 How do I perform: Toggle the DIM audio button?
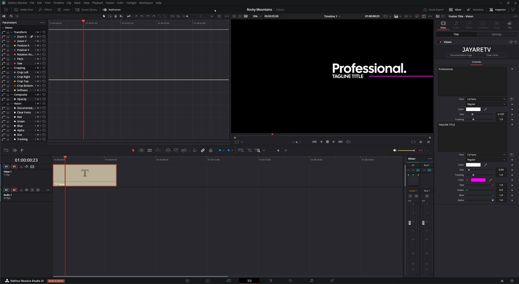coord(420,151)
